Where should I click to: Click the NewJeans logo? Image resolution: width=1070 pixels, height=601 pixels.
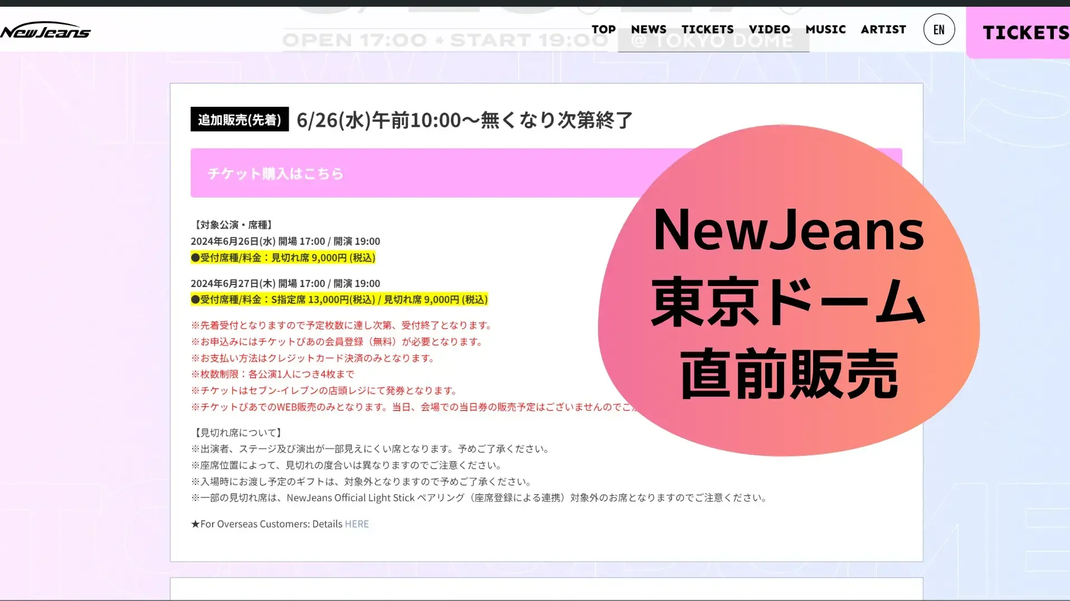(x=47, y=31)
